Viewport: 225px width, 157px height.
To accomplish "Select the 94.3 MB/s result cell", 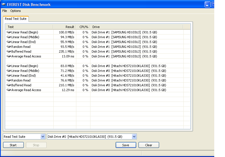I will point(67,37).
